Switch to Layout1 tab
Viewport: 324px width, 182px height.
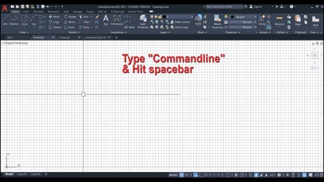pos(22,174)
